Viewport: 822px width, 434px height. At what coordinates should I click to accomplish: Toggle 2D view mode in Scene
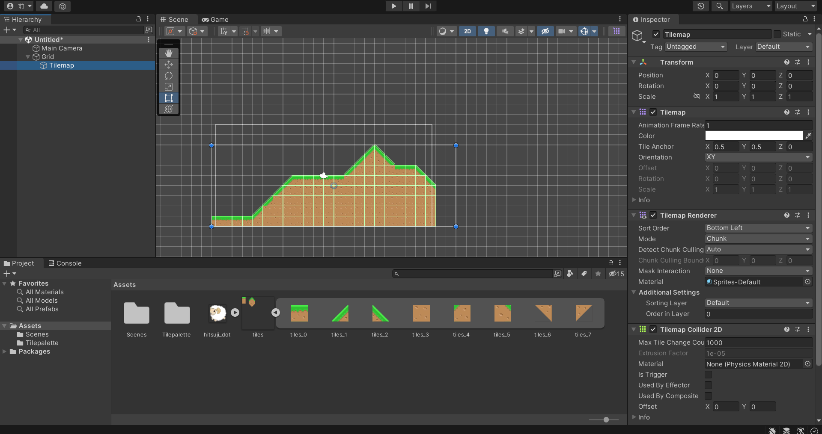pos(467,31)
